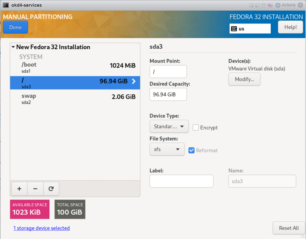This screenshot has width=306, height=239.
Task: Click the Name field showing sda3
Action: coord(262,181)
